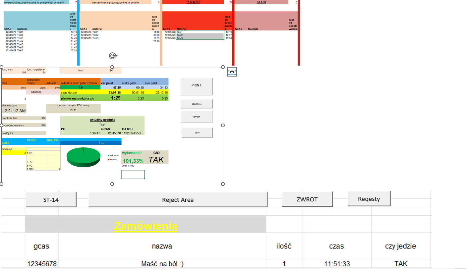
Task: Click the 12:55 time value
Action: click(156, 38)
